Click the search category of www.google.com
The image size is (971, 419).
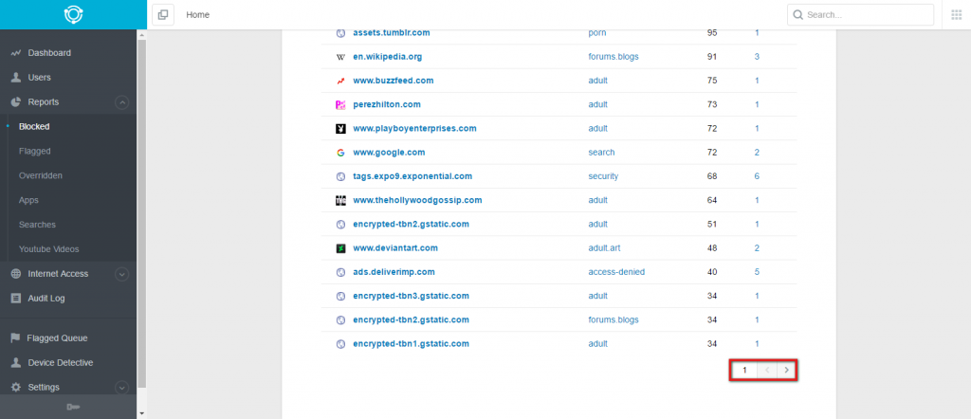click(x=601, y=153)
